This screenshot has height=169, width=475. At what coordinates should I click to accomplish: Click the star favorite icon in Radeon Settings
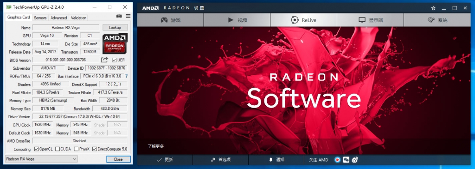pyautogui.click(x=433, y=8)
